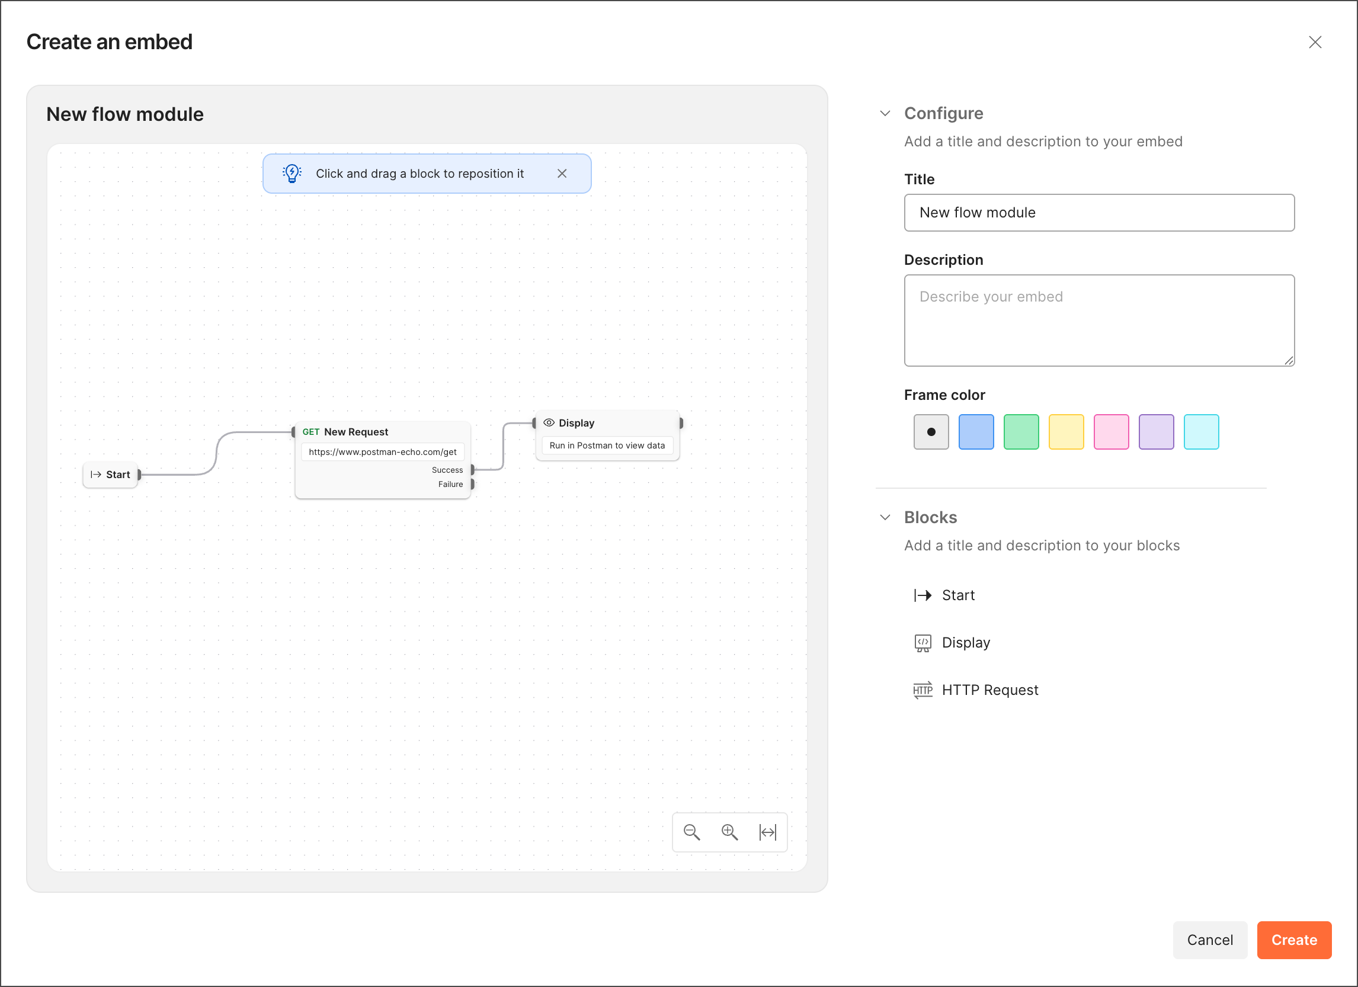This screenshot has width=1358, height=987.
Task: Toggle the eye icon on the Display block
Action: click(549, 422)
